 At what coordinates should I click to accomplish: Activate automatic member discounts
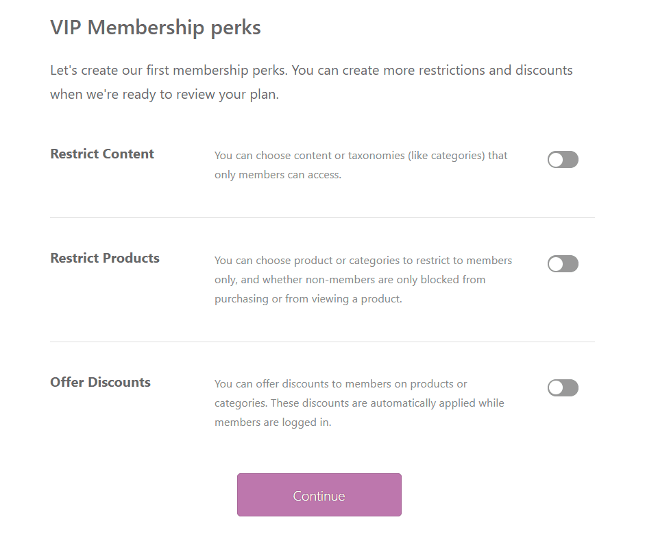point(562,387)
